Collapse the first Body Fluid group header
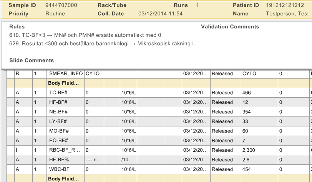The height and width of the screenshot is (182, 312). pos(63,83)
